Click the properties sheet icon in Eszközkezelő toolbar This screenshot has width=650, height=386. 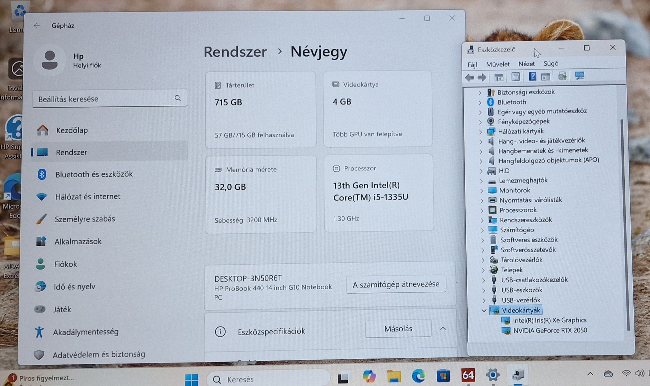pyautogui.click(x=515, y=77)
